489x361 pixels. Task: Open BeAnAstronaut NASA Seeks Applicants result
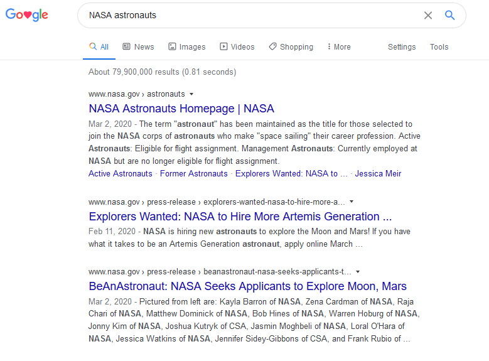[247, 286]
